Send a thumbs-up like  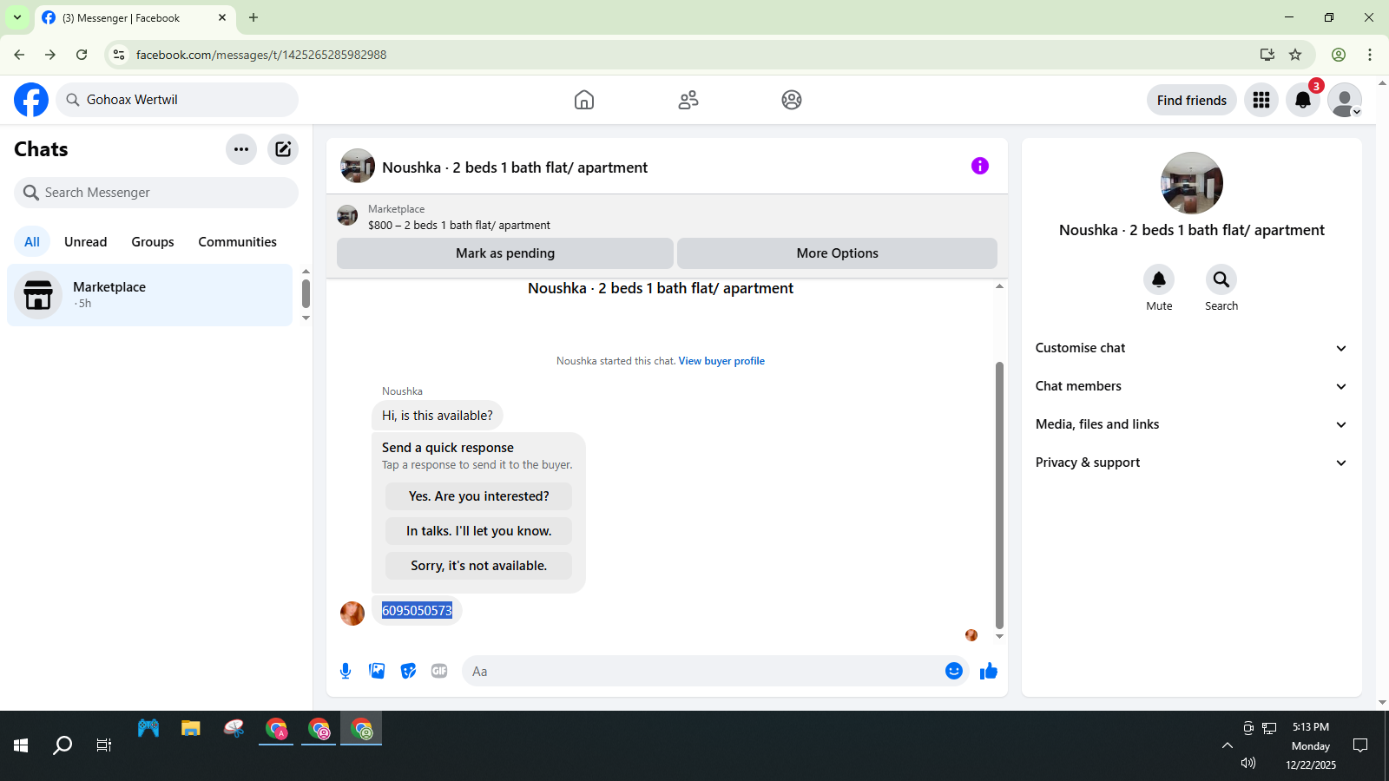pyautogui.click(x=989, y=671)
